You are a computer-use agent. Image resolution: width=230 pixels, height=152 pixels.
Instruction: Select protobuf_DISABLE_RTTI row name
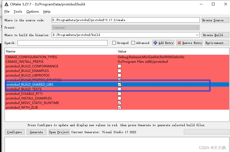click(24, 94)
